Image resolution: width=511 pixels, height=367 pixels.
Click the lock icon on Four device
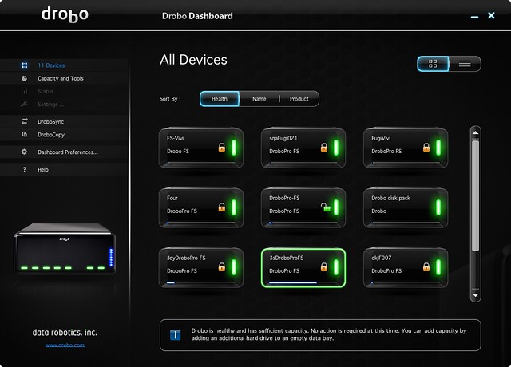click(222, 207)
